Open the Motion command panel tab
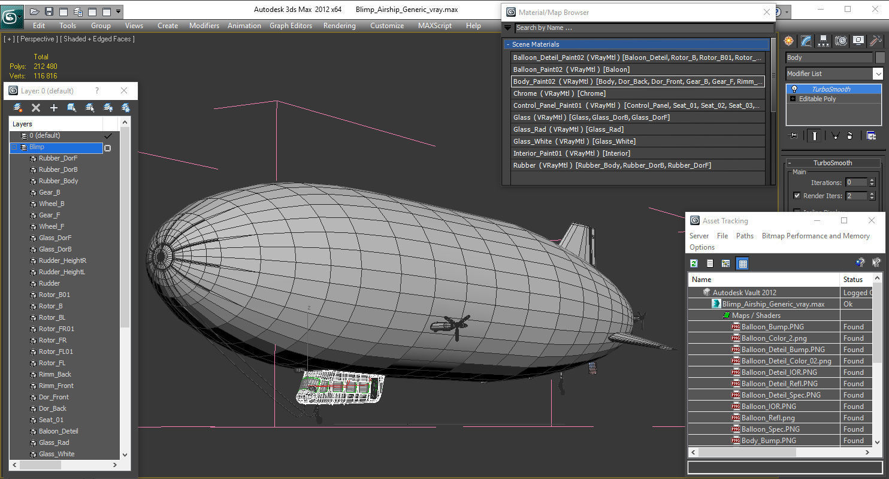Image resolution: width=889 pixels, height=479 pixels. coord(841,41)
